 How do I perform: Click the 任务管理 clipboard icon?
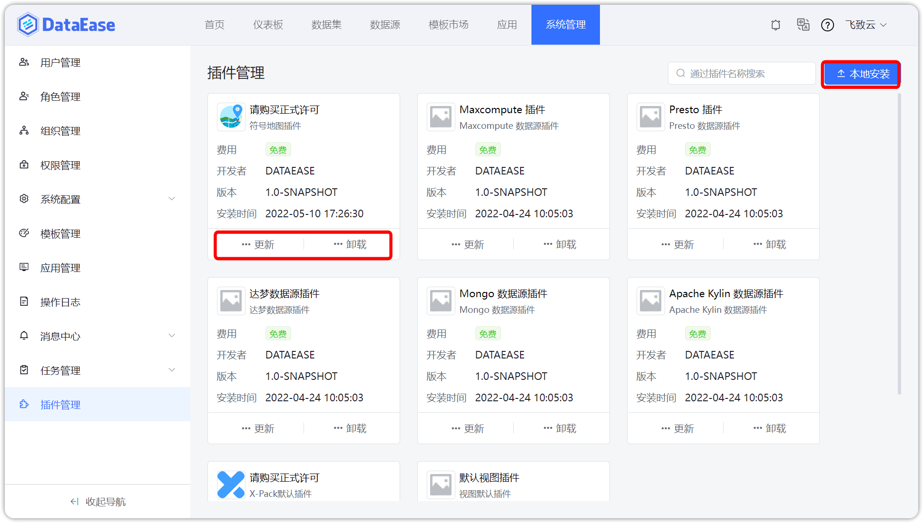point(24,370)
